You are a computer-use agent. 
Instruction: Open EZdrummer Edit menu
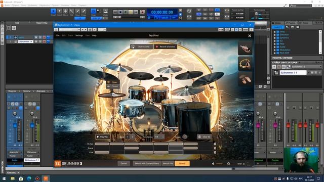tap(64, 35)
